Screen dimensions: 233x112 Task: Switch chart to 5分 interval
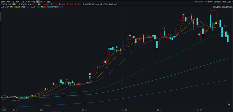[x=17, y=2]
